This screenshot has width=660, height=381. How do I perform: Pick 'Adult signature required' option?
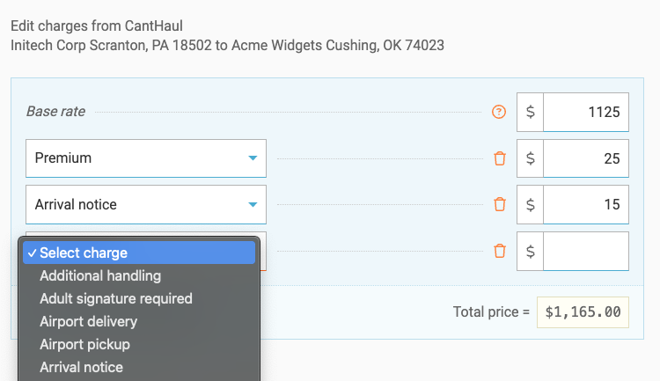116,298
